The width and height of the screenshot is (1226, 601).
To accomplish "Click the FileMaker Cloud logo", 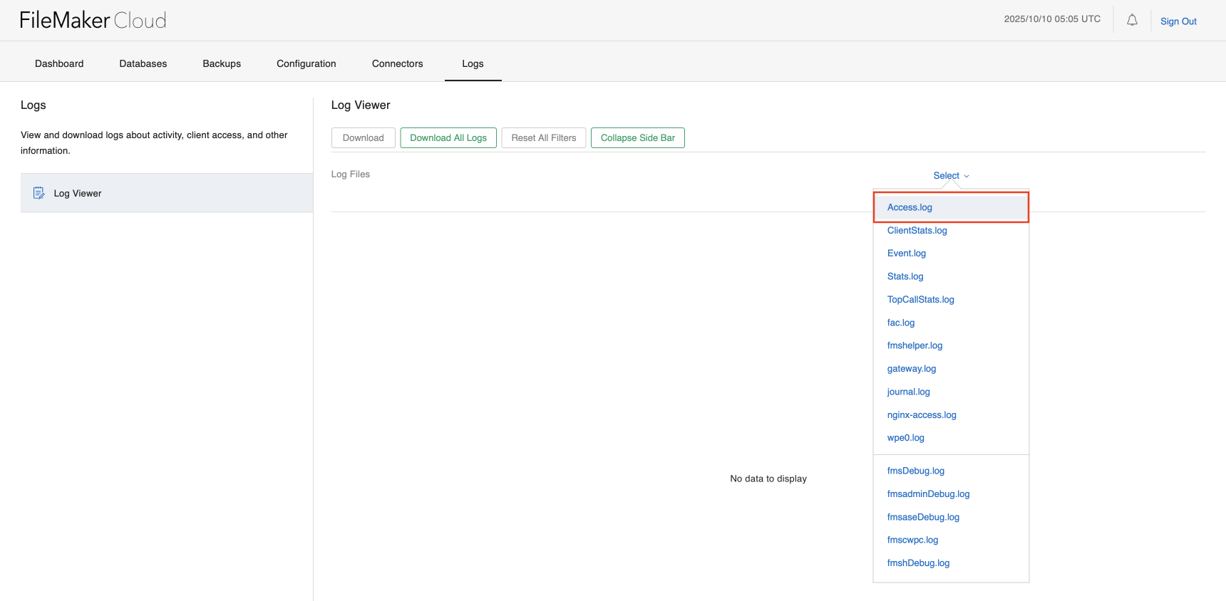I will 93,21.
